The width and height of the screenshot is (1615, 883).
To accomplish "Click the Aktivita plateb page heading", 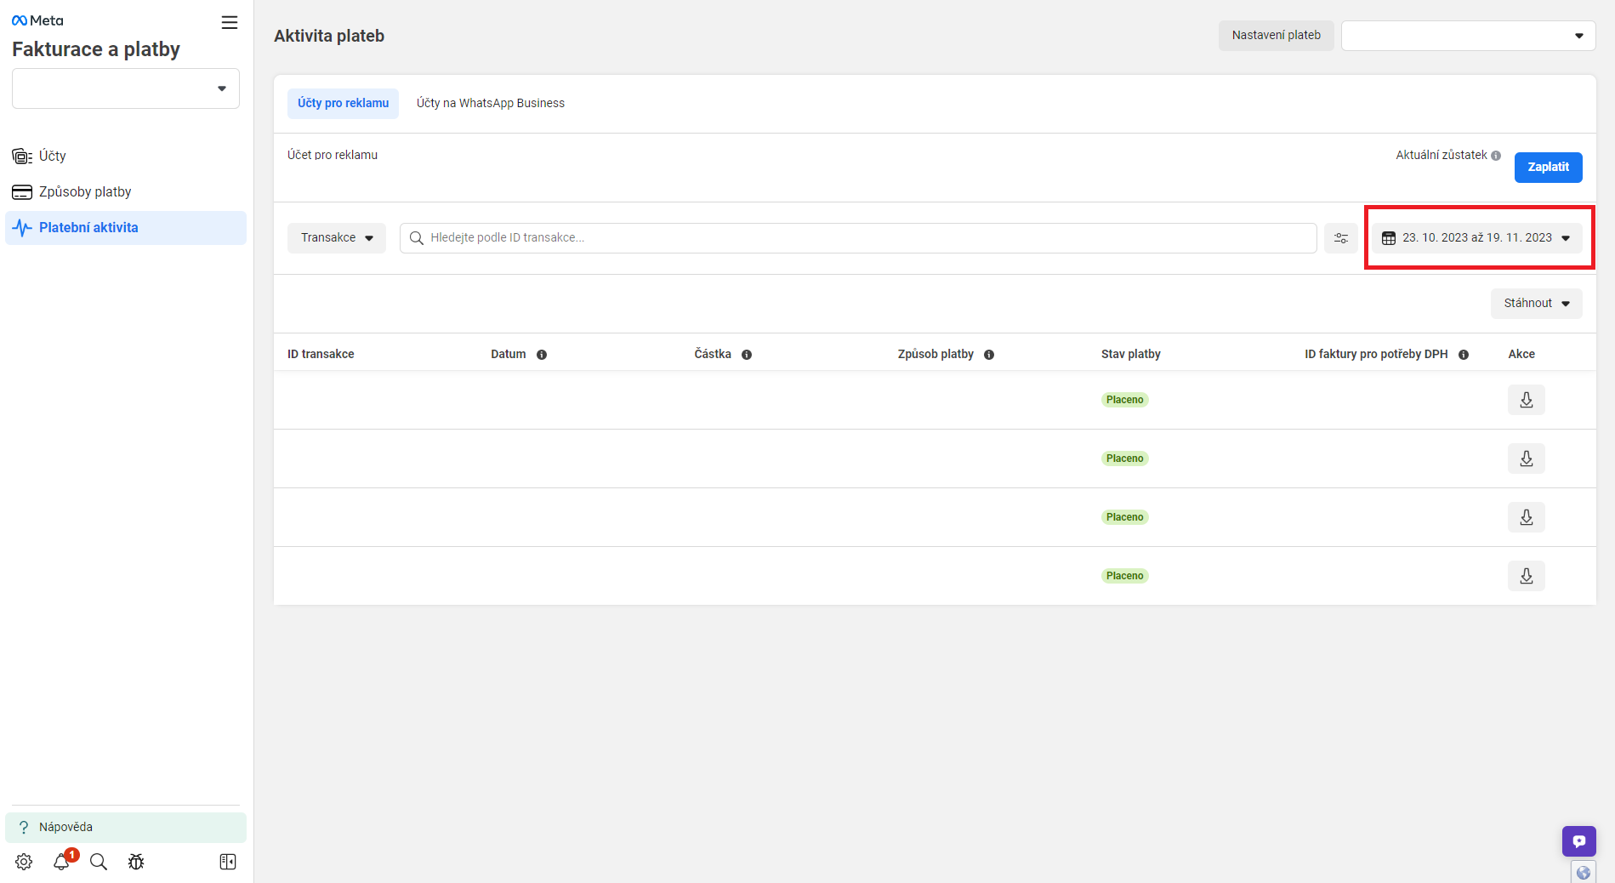I will (329, 36).
